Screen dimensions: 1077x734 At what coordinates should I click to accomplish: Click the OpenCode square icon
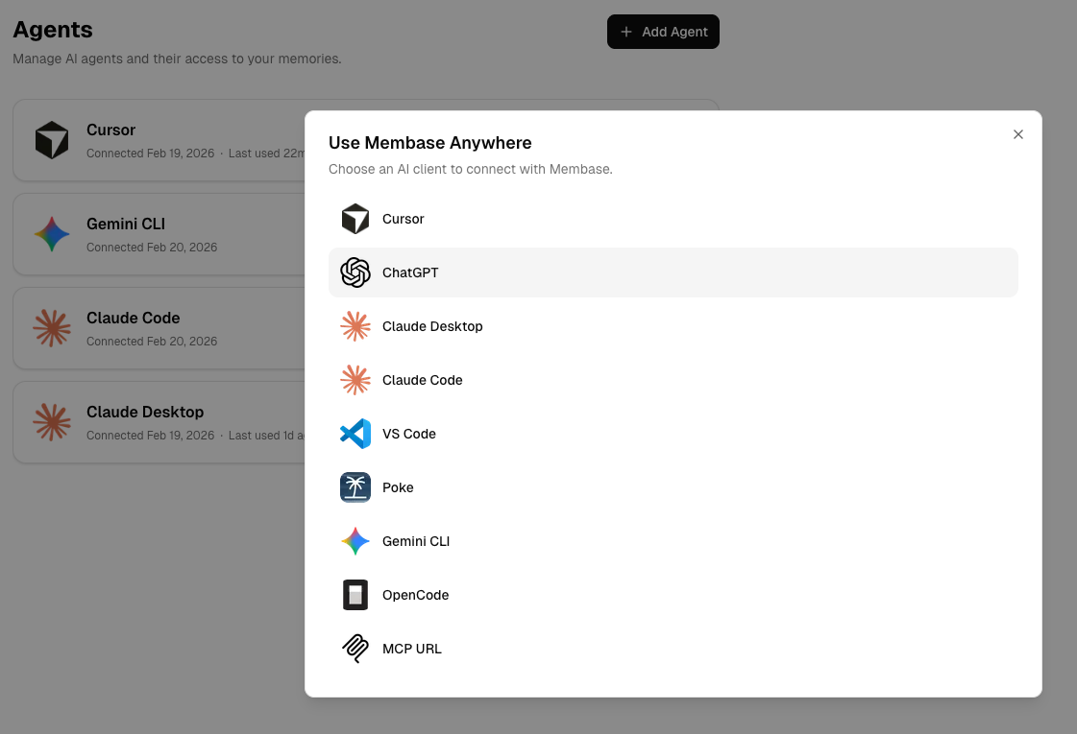(x=355, y=595)
